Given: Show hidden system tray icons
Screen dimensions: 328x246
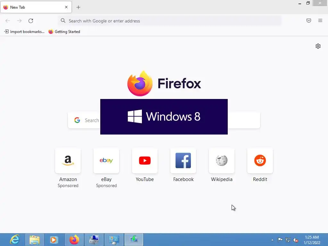Looking at the screenshot, I should point(272,240).
